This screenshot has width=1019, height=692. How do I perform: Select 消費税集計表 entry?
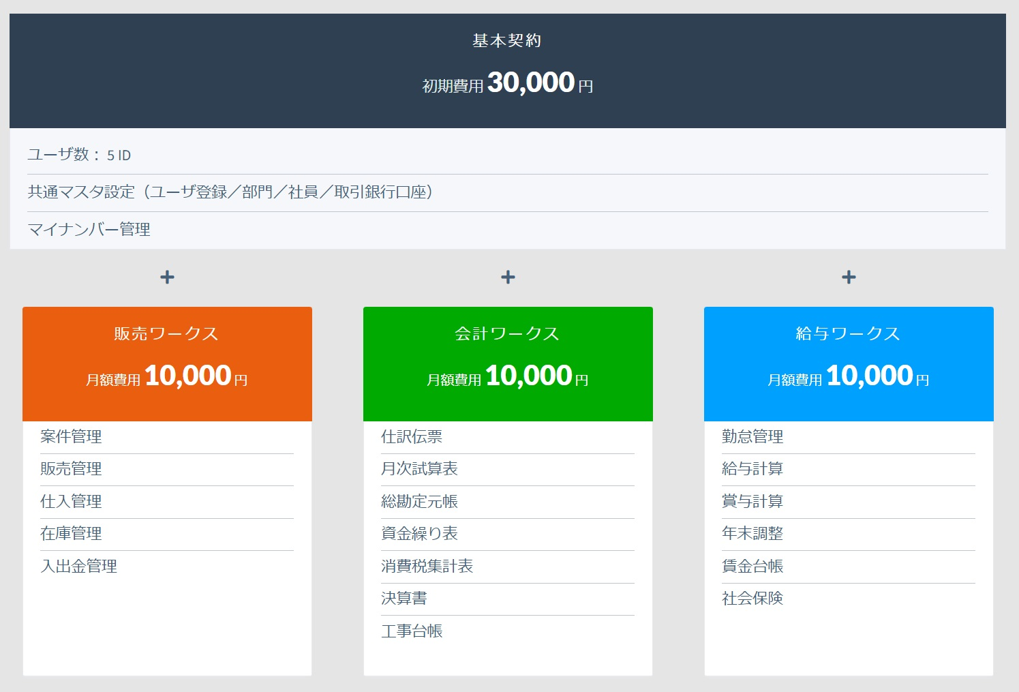click(x=427, y=567)
